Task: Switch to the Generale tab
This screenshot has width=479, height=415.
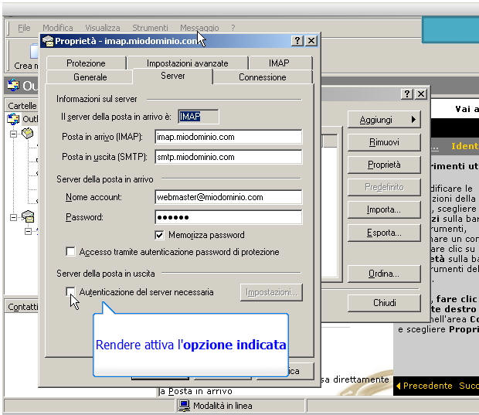Action: [90, 77]
